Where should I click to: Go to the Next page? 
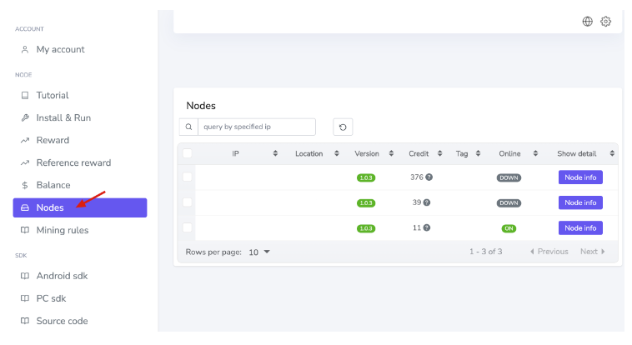[x=593, y=252]
